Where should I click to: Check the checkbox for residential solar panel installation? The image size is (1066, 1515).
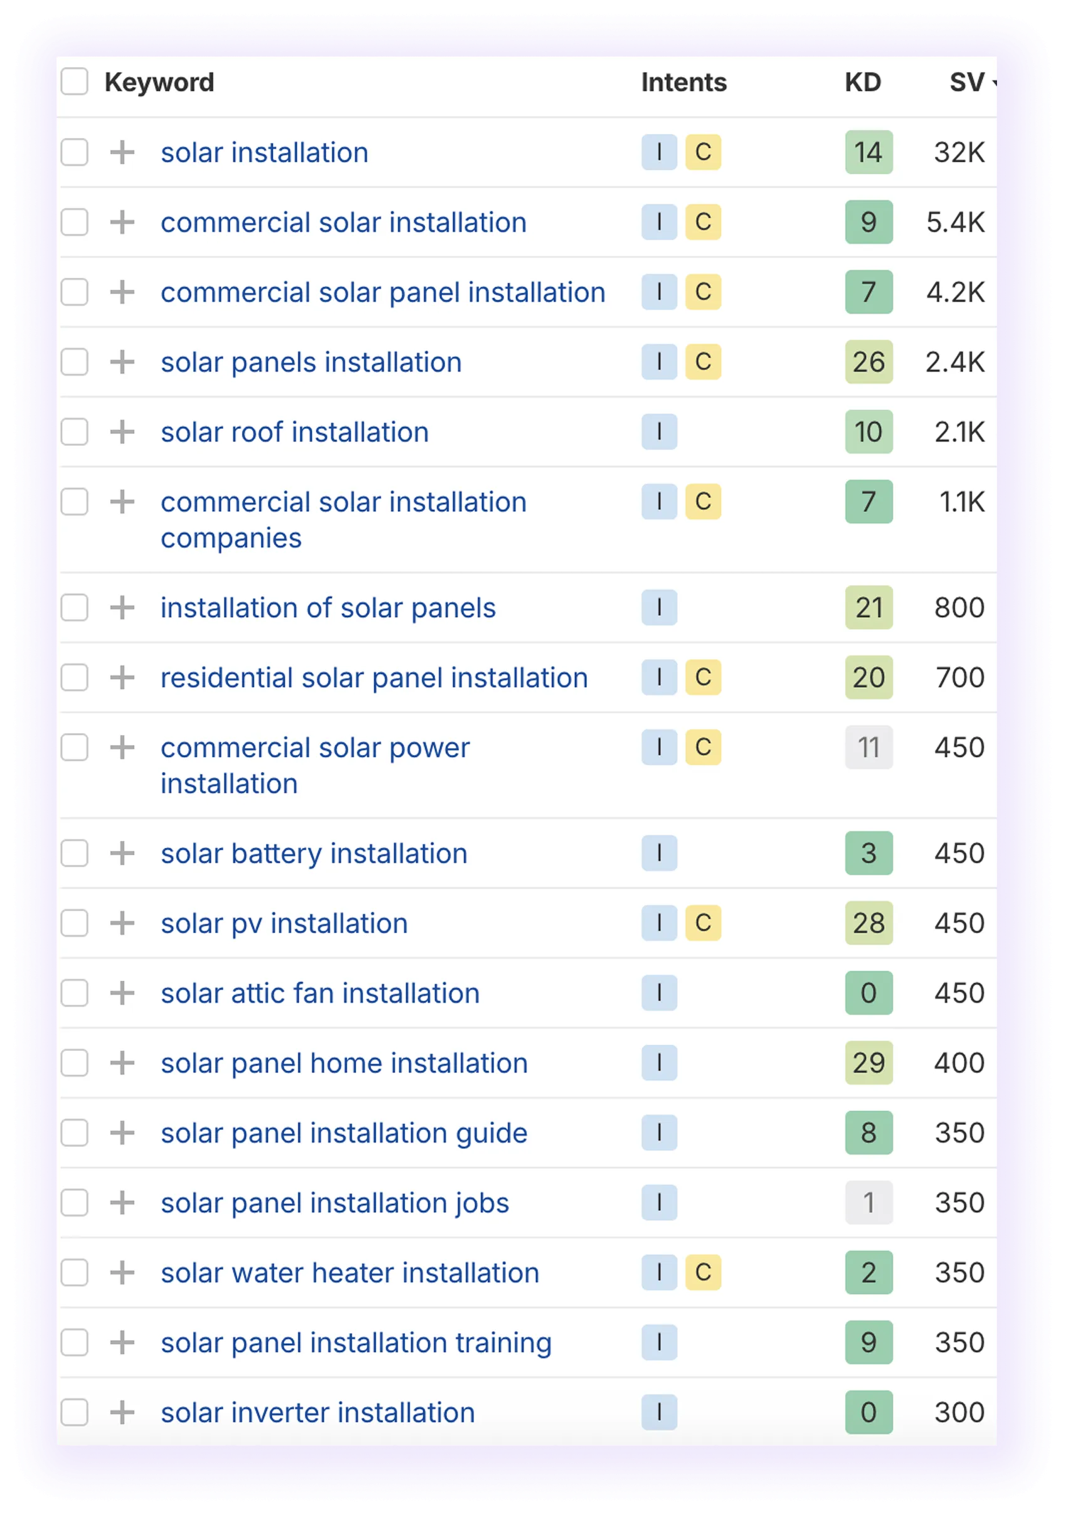click(x=75, y=677)
